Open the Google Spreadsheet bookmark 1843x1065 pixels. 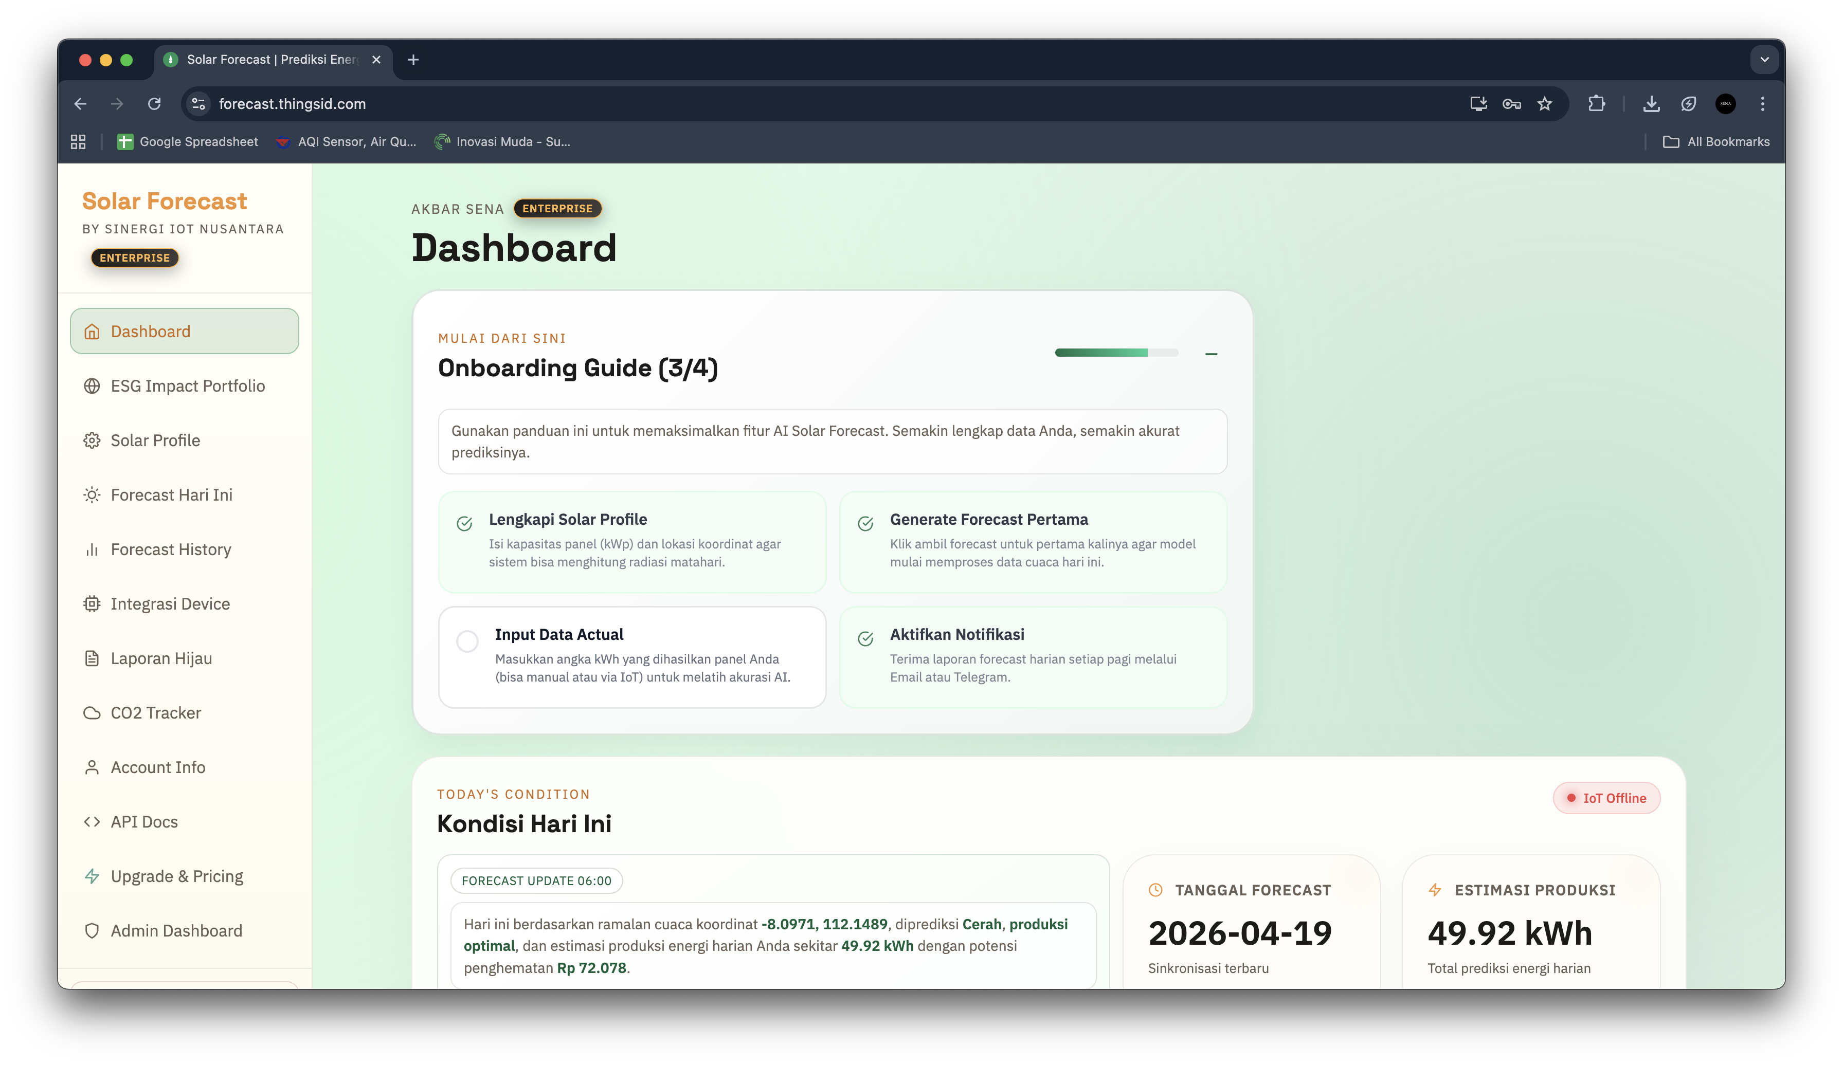188,142
